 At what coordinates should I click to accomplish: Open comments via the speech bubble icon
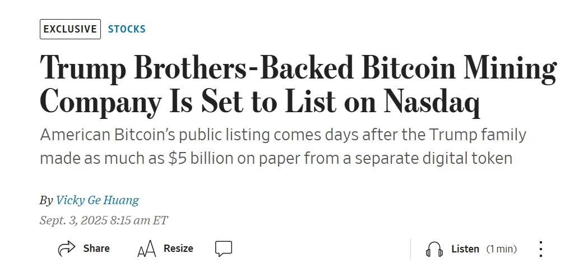224,249
